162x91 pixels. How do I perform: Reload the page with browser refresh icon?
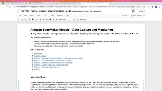click(10, 7)
